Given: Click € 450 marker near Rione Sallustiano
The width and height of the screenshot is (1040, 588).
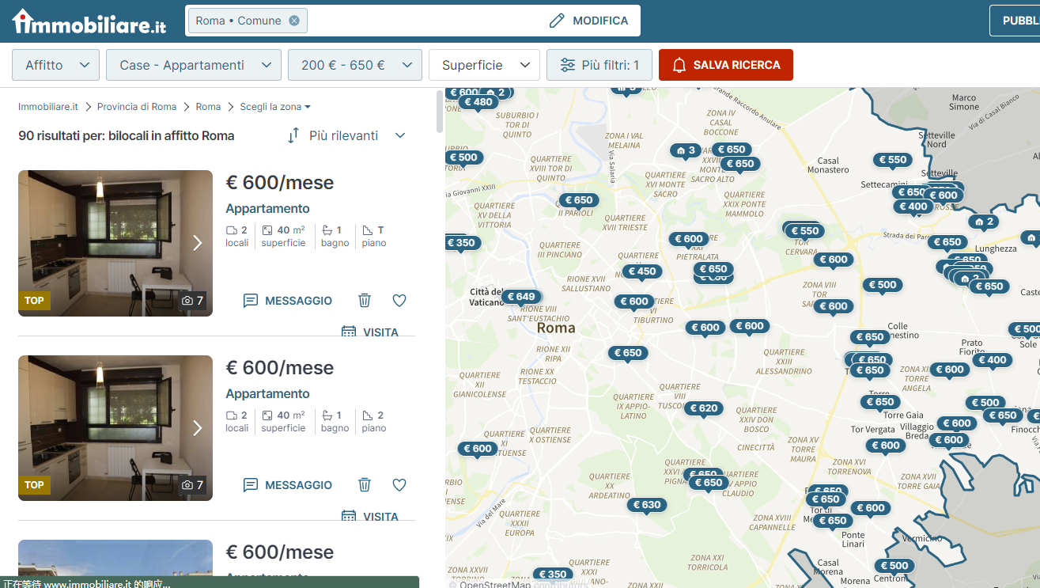Looking at the screenshot, I should coord(641,271).
